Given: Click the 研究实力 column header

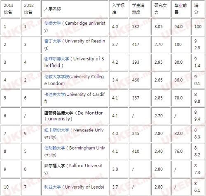Looking at the screenshot, I should pyautogui.click(x=161, y=9).
